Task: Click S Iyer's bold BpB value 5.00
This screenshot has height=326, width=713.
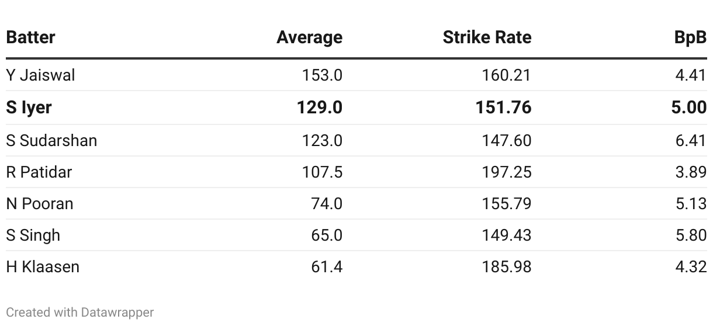Action: tap(689, 107)
